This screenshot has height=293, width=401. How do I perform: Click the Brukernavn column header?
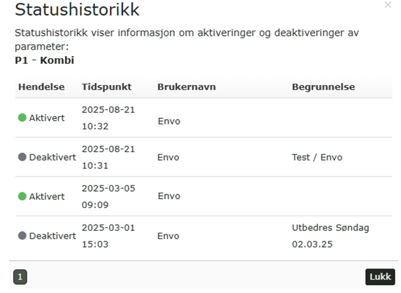pyautogui.click(x=186, y=87)
